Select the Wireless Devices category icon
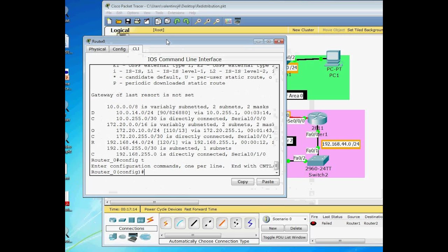This screenshot has height=252, width=448. pyautogui.click(x=141, y=220)
